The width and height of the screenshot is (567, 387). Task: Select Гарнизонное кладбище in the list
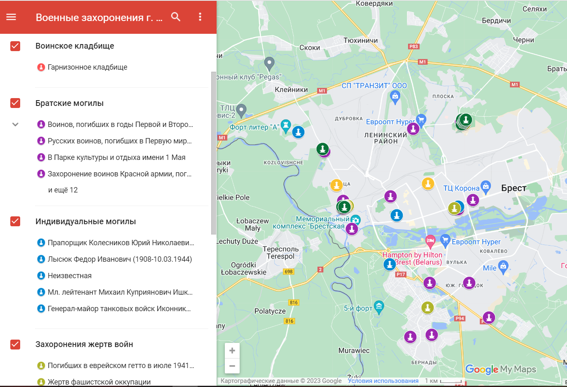click(x=87, y=67)
